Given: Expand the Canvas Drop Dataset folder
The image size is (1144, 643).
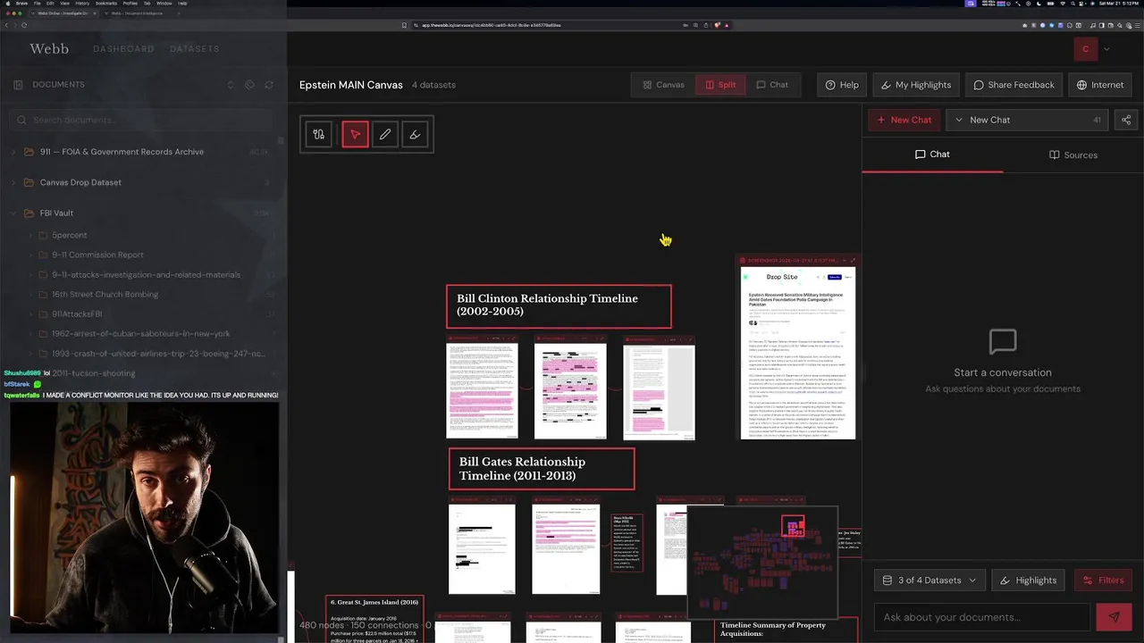Looking at the screenshot, I should pos(13,182).
